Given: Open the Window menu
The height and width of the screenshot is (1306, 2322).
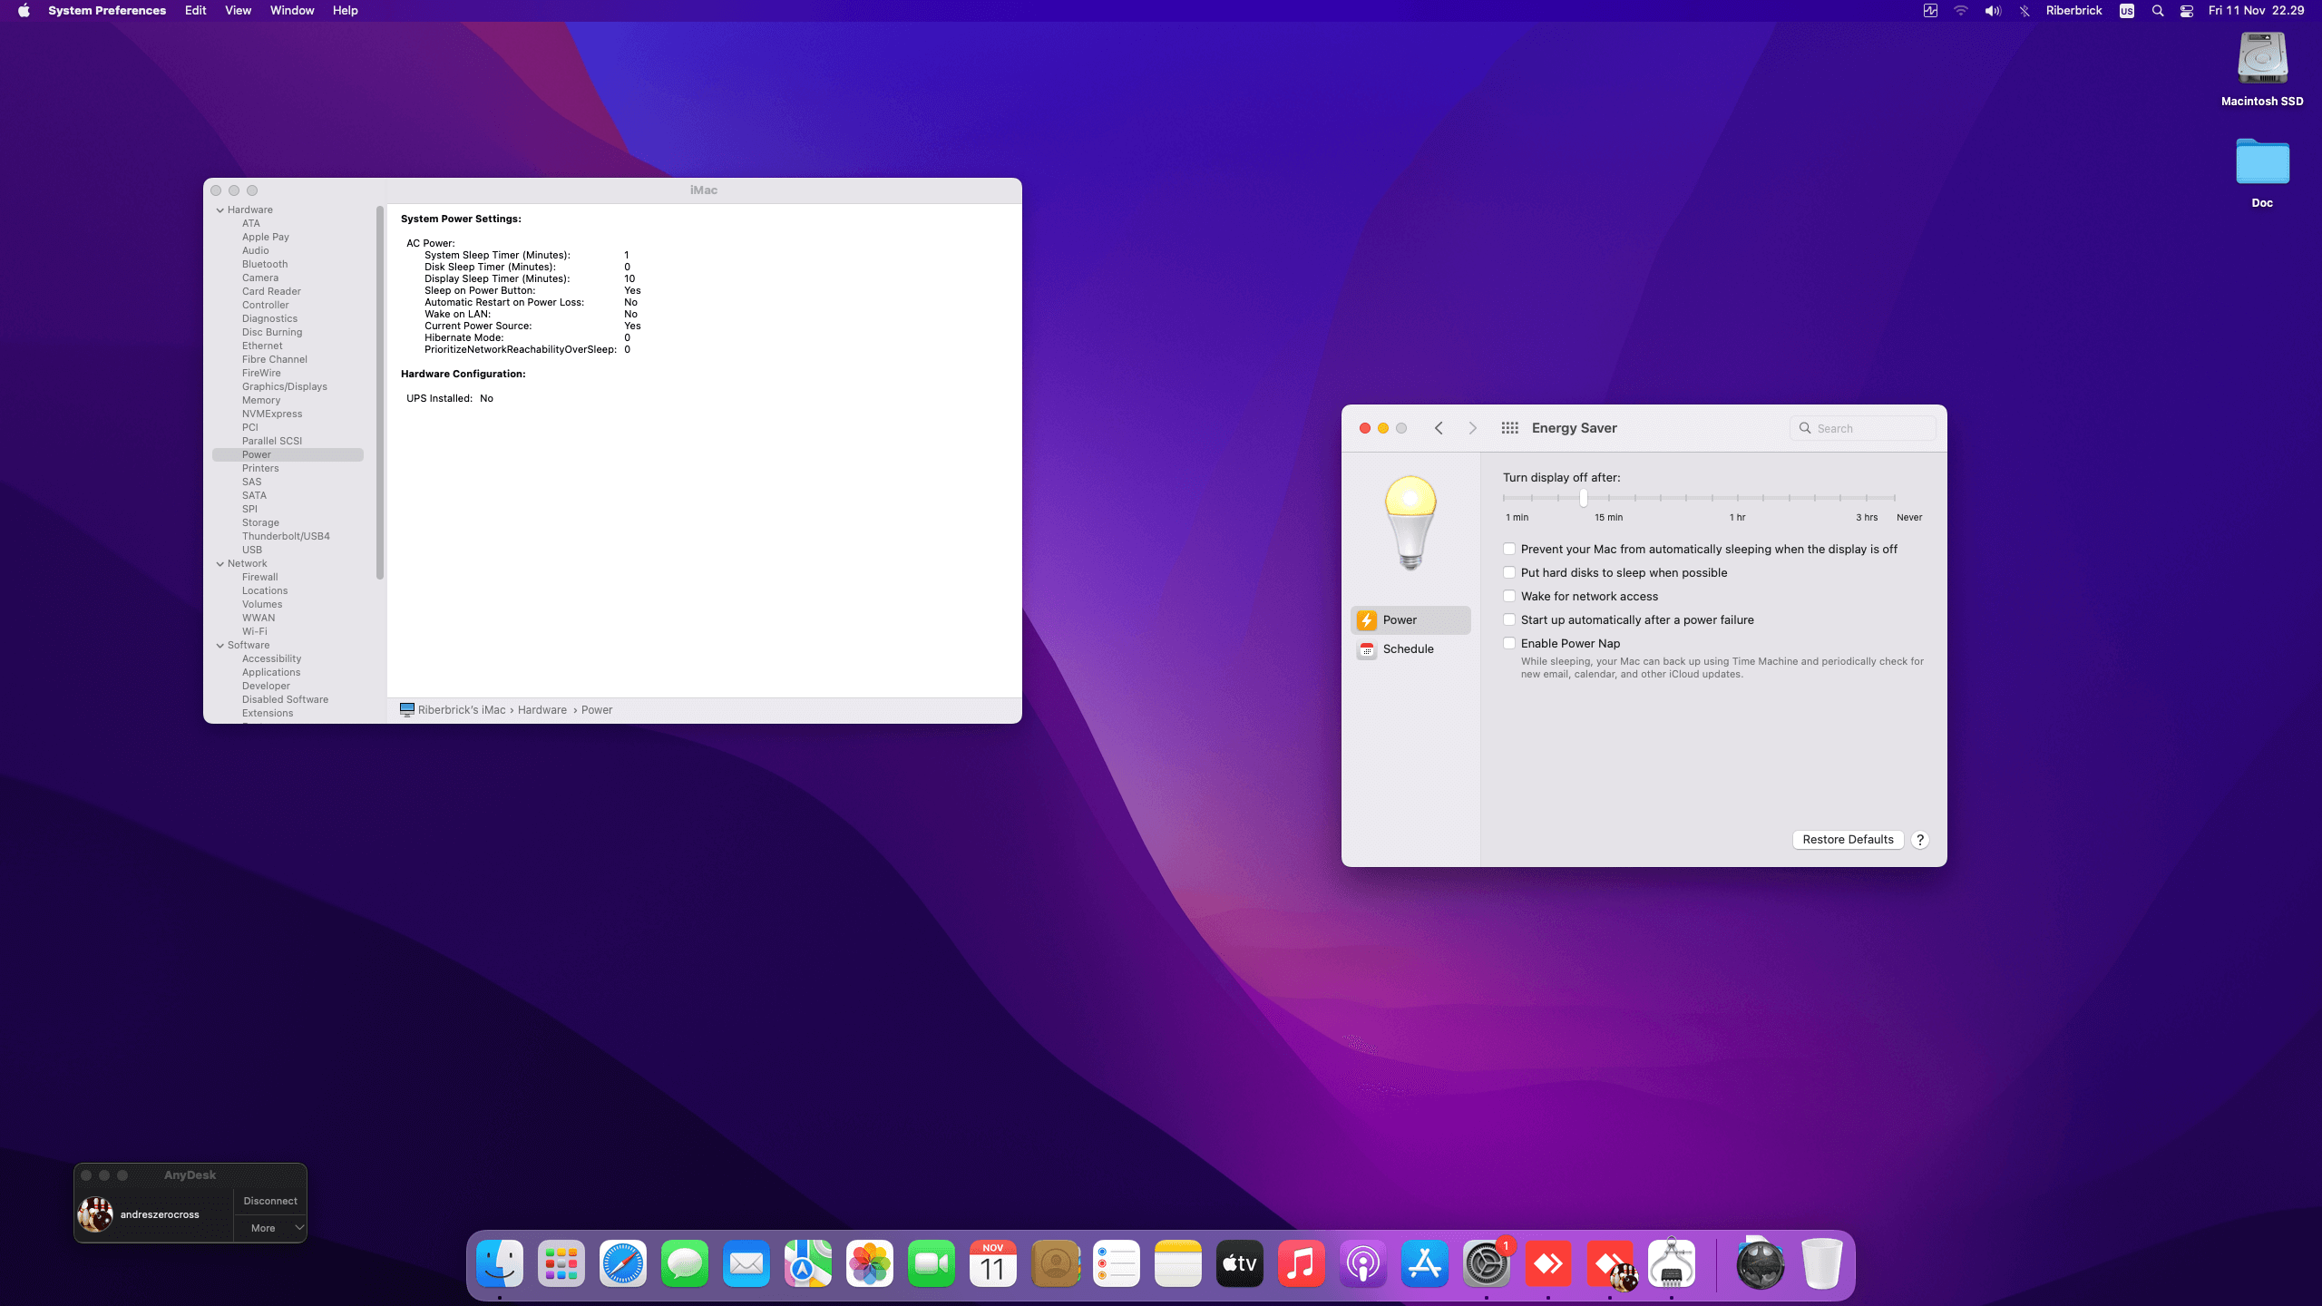Looking at the screenshot, I should tap(292, 11).
